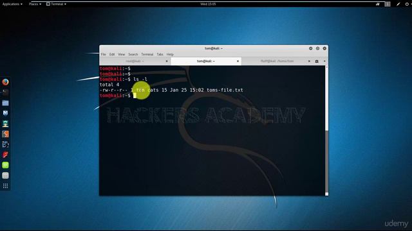Open the green dock application icon
Image resolution: width=412 pixels, height=231 pixels.
tap(5, 165)
